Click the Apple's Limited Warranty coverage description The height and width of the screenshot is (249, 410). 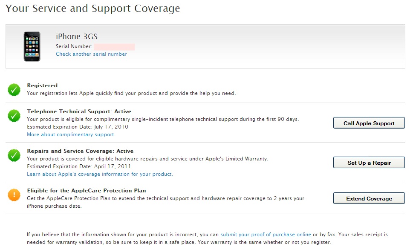pos(148,159)
